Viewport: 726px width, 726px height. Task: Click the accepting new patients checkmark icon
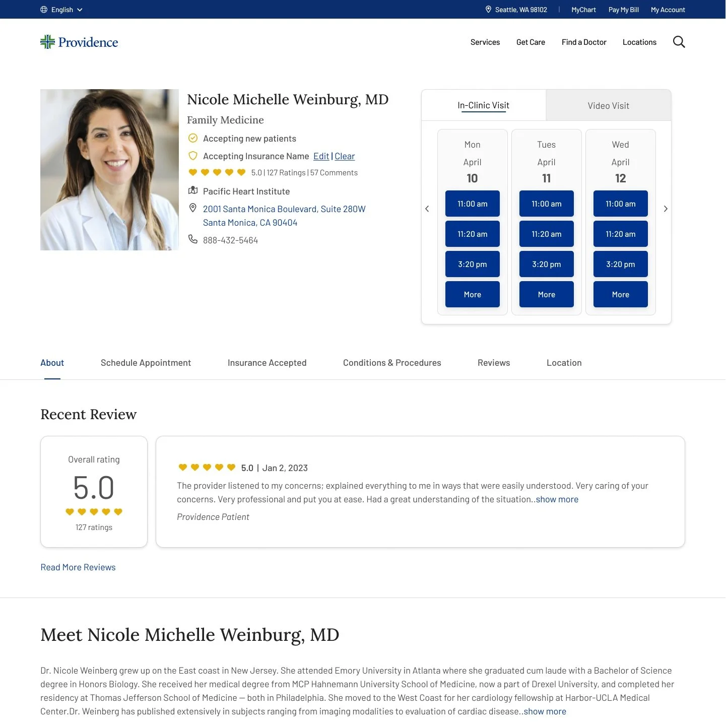192,138
